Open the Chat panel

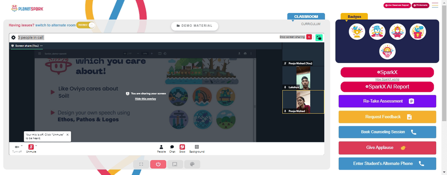coord(172,149)
